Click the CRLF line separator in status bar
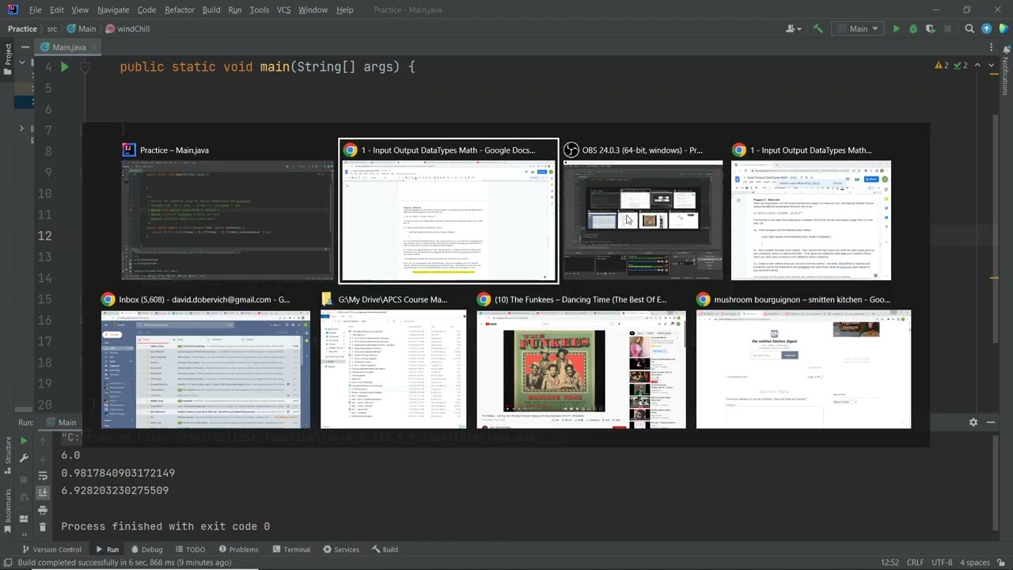Image resolution: width=1013 pixels, height=570 pixels. (x=915, y=563)
